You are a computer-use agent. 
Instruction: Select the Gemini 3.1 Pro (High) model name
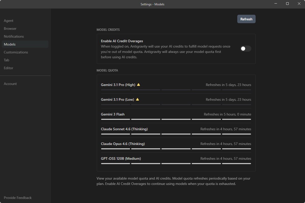click(118, 85)
